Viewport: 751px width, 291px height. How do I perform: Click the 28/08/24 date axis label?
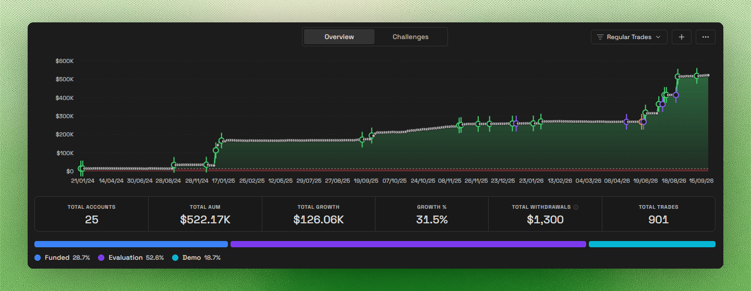(x=168, y=181)
